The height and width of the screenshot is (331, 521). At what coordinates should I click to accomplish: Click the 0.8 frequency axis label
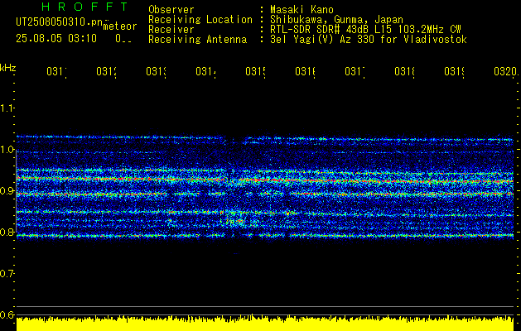tap(7, 232)
